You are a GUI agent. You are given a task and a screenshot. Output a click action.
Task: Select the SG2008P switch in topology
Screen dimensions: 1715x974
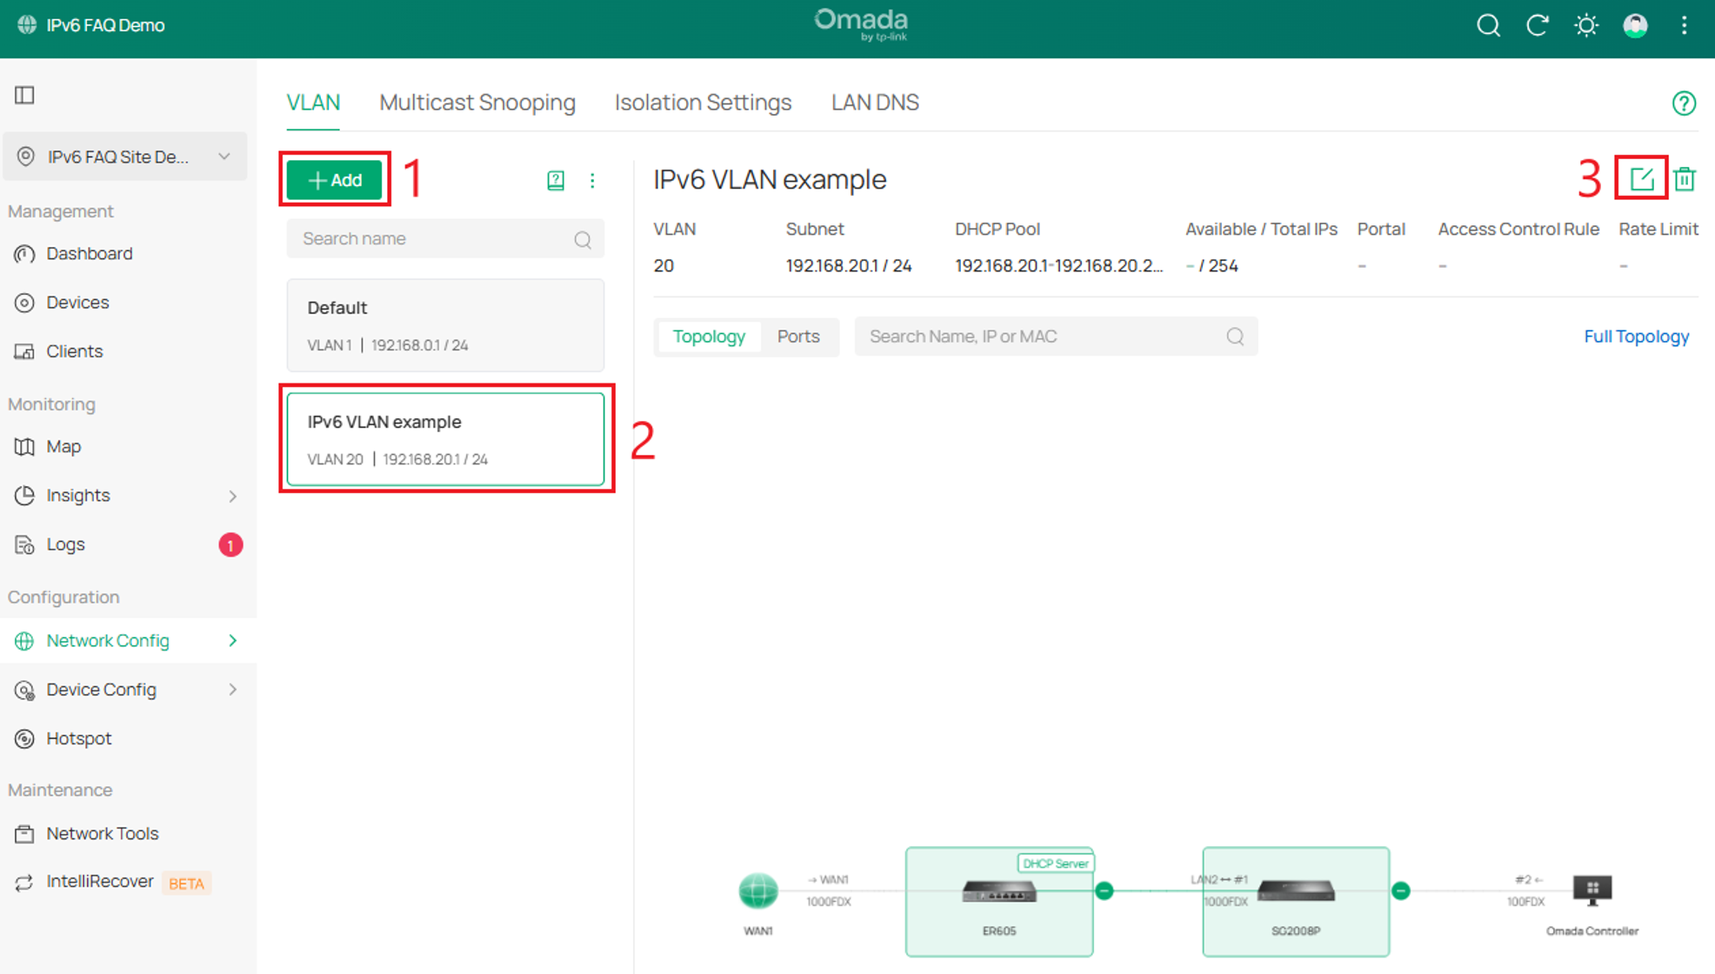point(1296,902)
